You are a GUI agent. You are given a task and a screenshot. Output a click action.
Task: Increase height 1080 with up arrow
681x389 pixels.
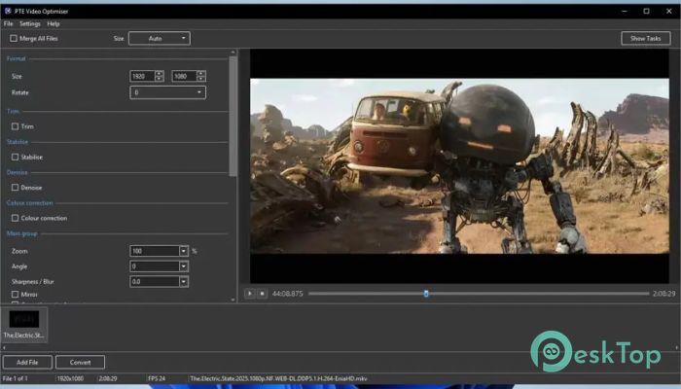pyautogui.click(x=200, y=73)
